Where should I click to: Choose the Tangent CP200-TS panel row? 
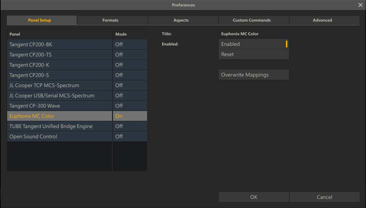[x=59, y=55]
